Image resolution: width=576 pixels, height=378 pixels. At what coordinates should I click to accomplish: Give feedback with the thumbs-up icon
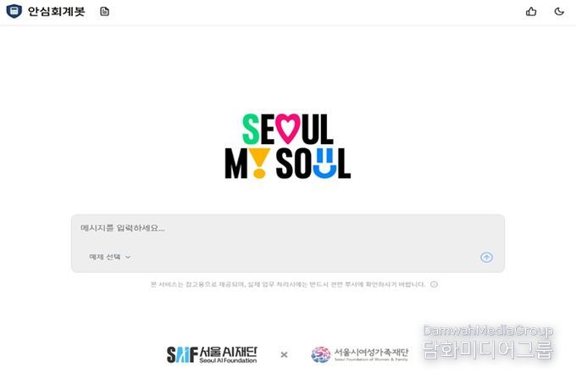tap(531, 12)
